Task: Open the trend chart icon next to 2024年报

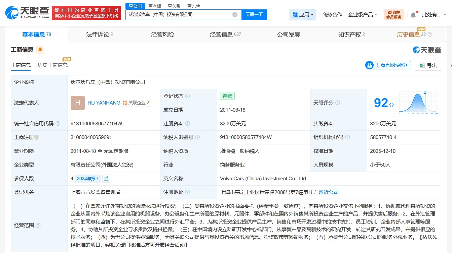Action: tap(106, 179)
